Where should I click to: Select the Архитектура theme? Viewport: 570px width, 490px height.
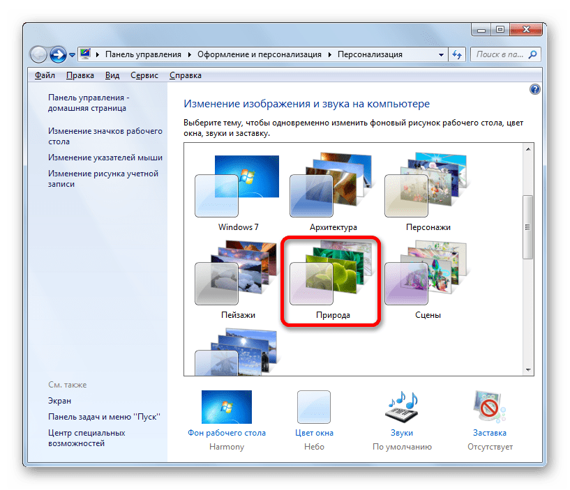click(x=333, y=192)
